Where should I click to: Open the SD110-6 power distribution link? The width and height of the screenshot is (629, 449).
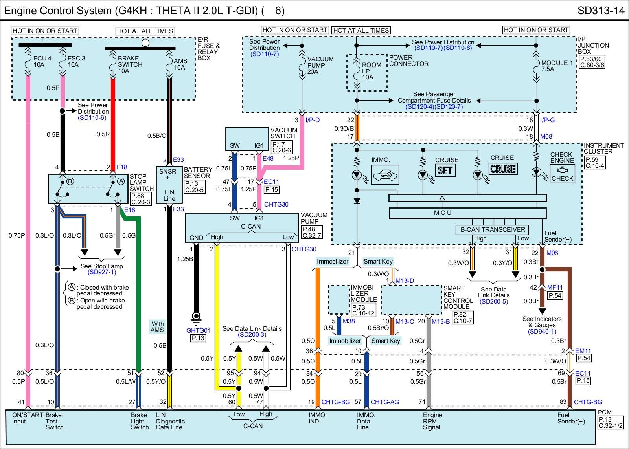[92, 118]
